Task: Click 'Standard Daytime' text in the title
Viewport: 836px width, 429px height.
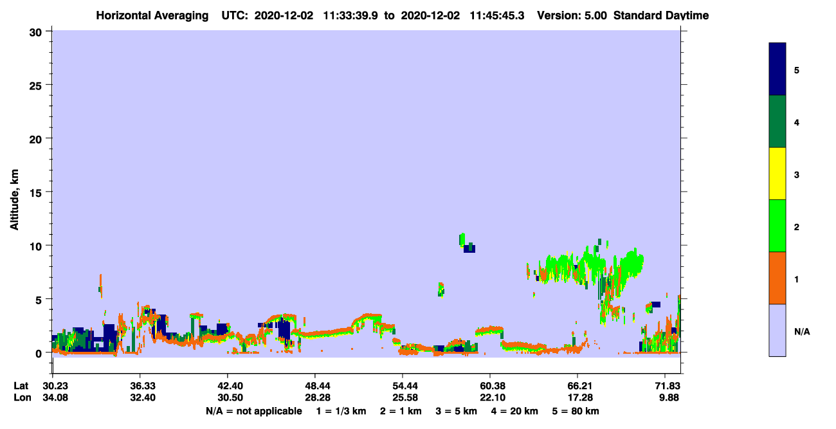Action: [661, 15]
